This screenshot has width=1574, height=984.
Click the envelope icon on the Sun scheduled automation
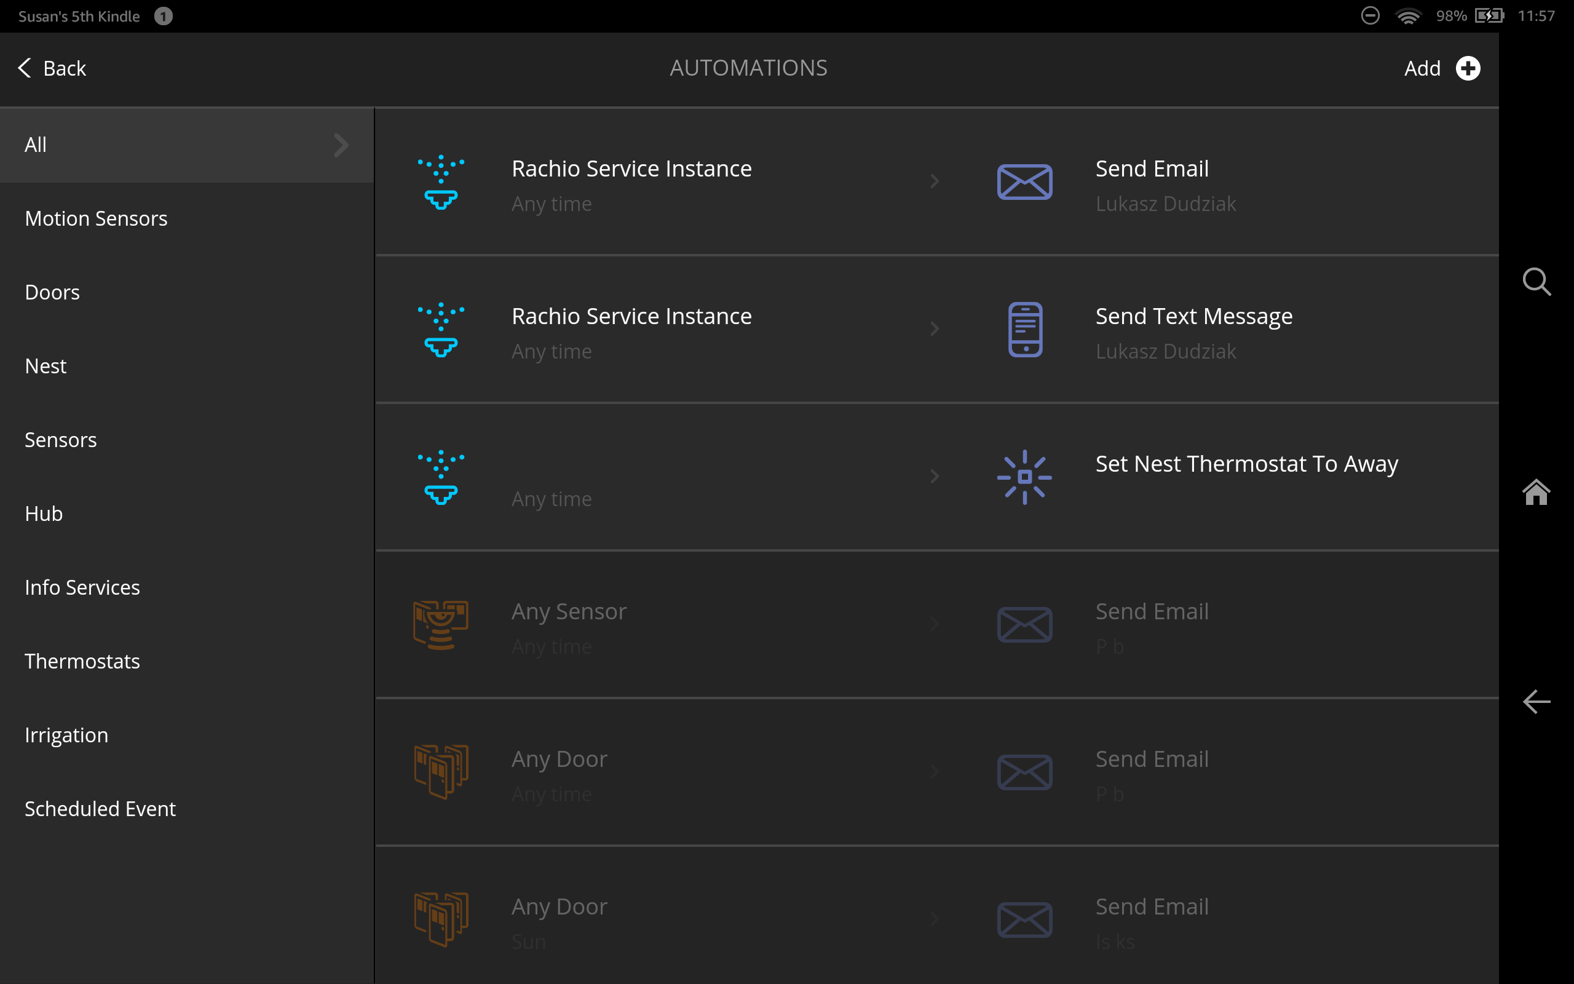[x=1024, y=919]
